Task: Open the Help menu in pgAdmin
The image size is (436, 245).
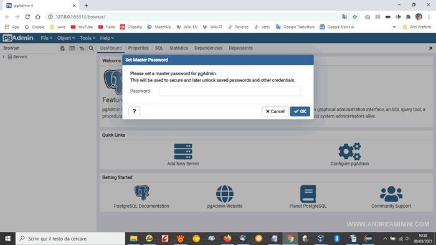Action: tap(107, 38)
